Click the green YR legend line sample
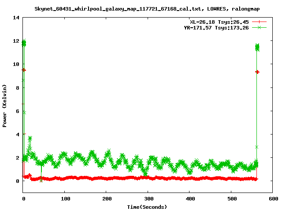Screen dimensions: 282x211 (259, 28)
